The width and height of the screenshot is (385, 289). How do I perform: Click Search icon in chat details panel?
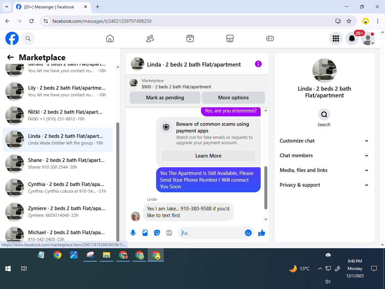pyautogui.click(x=324, y=114)
